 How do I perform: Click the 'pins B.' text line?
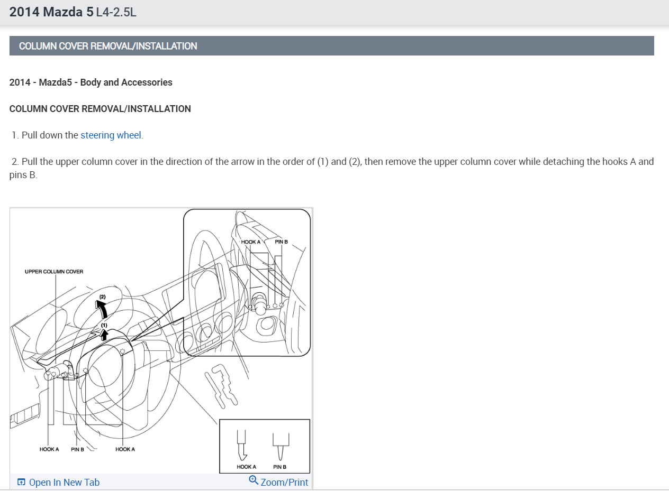(23, 175)
